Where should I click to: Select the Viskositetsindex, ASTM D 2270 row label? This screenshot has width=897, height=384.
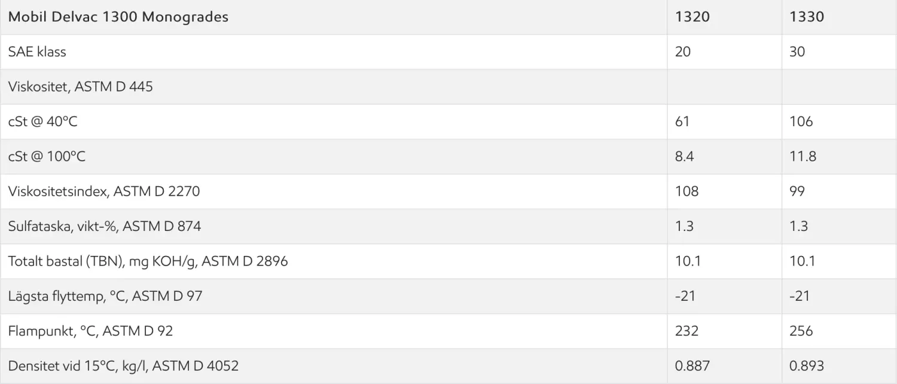pos(104,191)
